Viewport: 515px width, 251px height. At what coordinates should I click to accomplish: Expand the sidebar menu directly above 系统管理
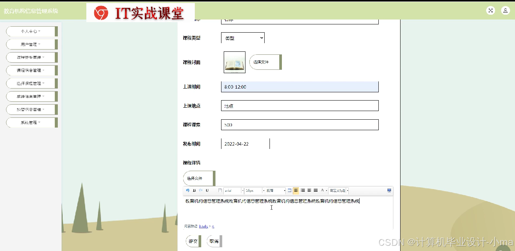(x=32, y=110)
